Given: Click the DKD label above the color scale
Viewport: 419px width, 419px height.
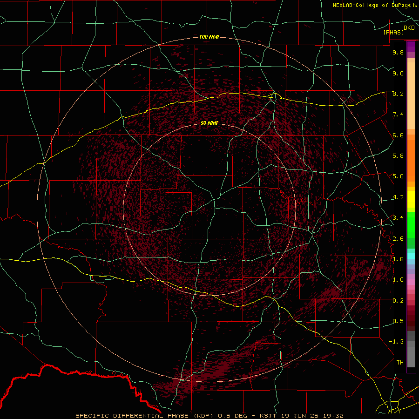Looking at the screenshot, I should (x=409, y=28).
